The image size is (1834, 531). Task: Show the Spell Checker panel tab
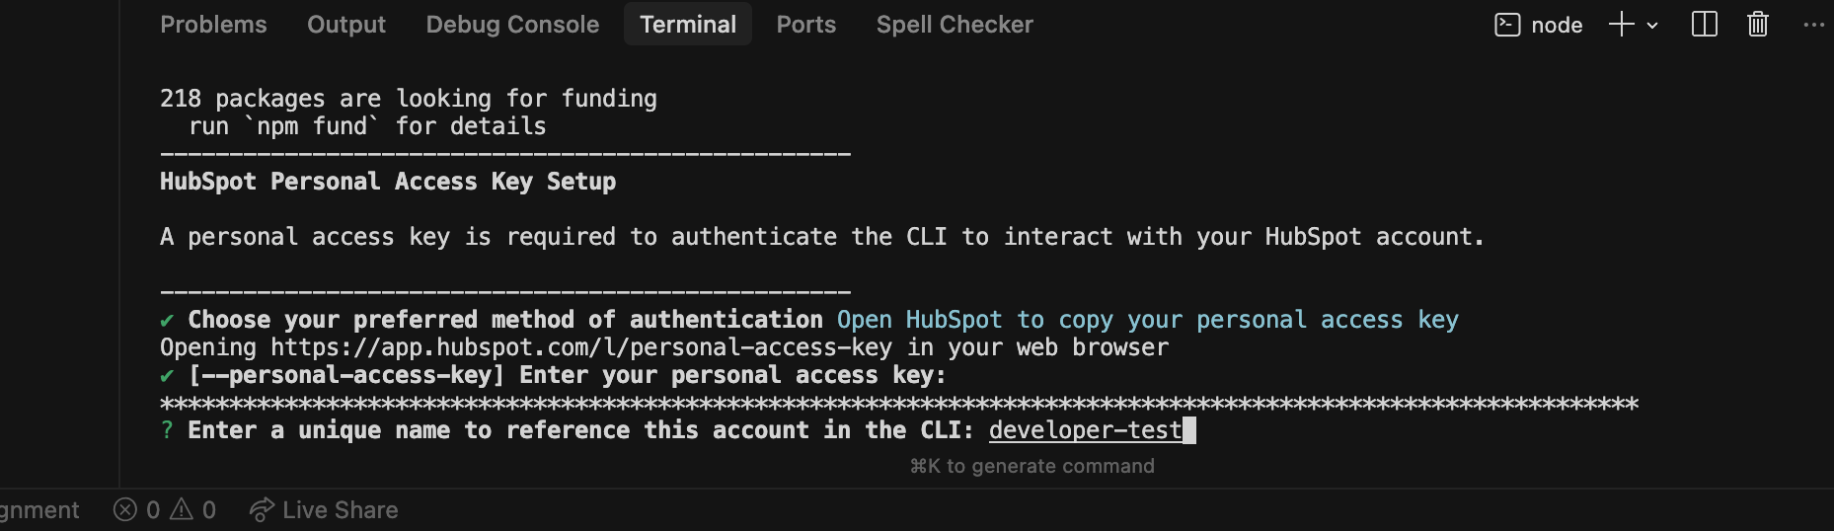point(955,25)
